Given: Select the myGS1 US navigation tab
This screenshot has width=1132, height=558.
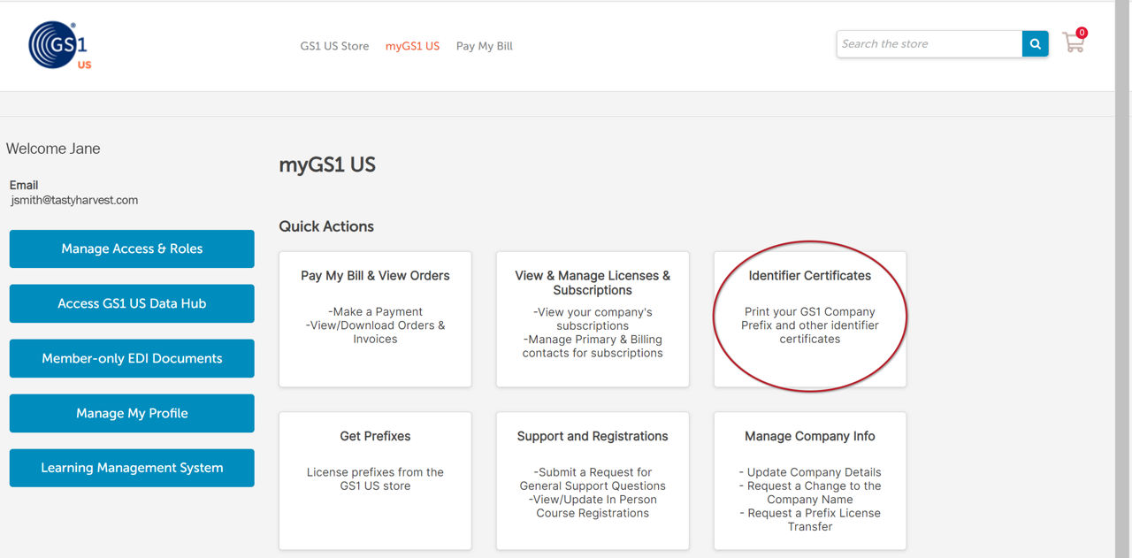Looking at the screenshot, I should (x=412, y=46).
